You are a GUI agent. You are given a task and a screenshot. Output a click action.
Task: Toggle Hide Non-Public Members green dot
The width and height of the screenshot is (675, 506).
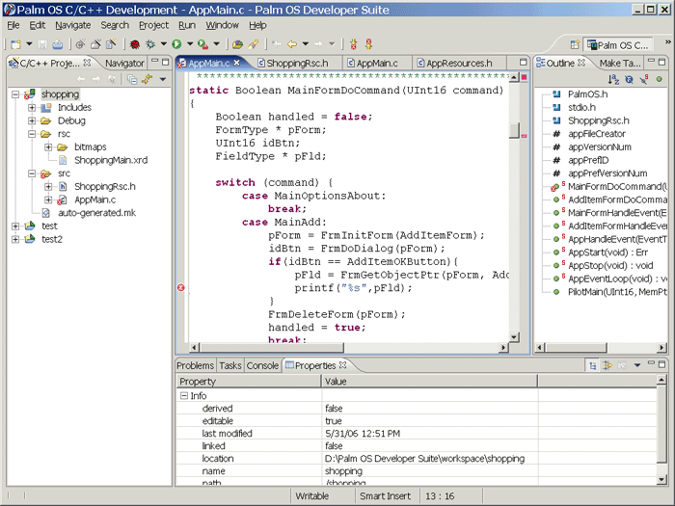[659, 79]
